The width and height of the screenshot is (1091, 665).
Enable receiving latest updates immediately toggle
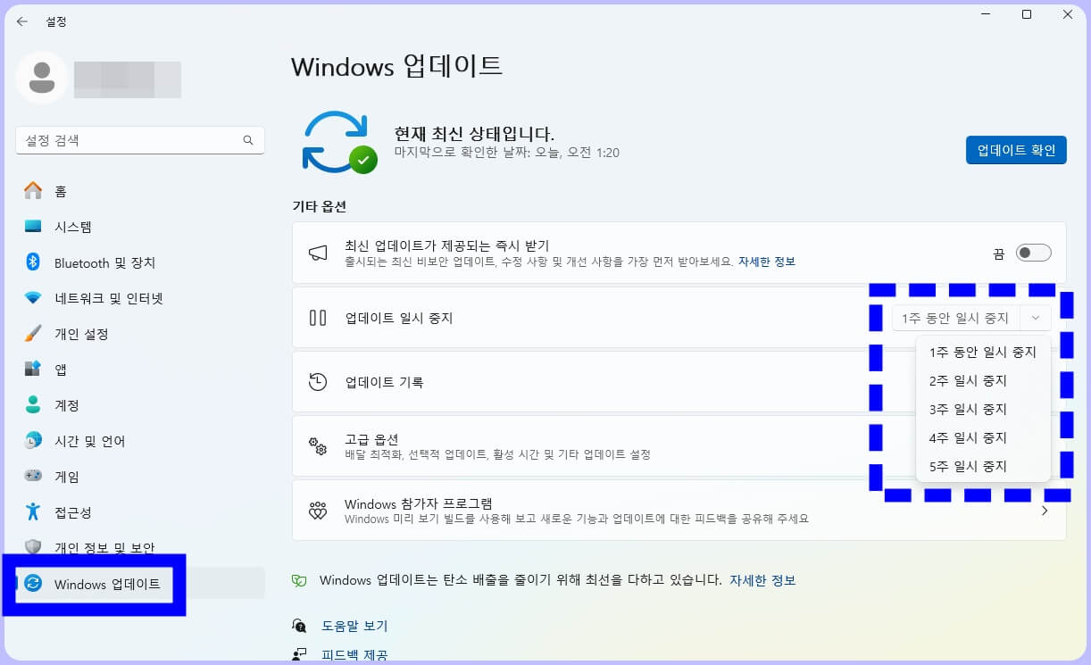(1033, 253)
